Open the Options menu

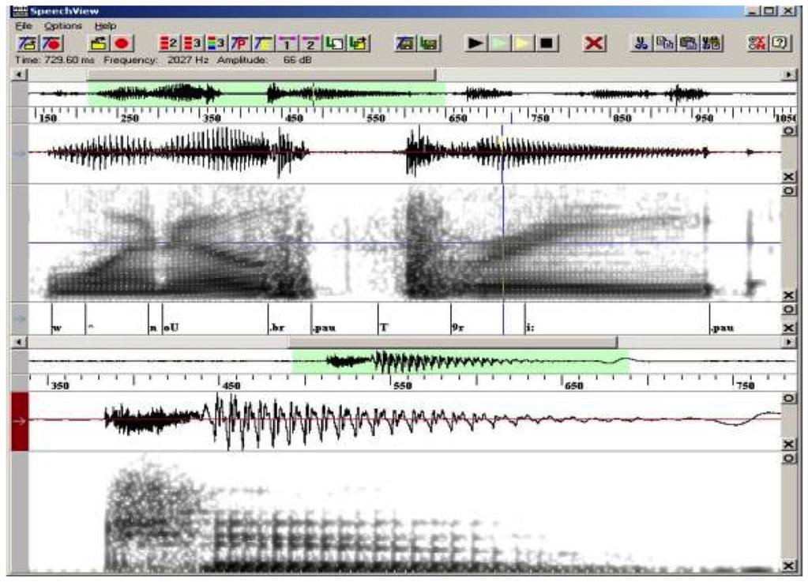tap(63, 26)
